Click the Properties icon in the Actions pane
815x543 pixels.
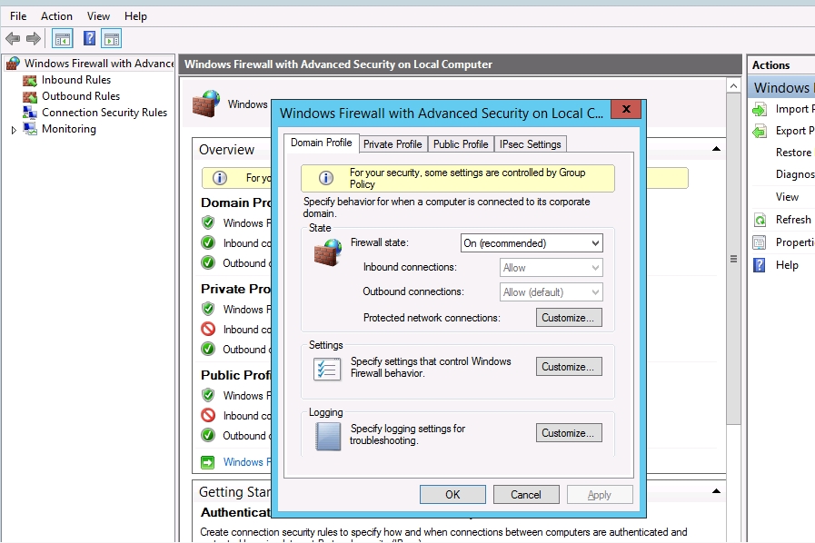click(760, 242)
